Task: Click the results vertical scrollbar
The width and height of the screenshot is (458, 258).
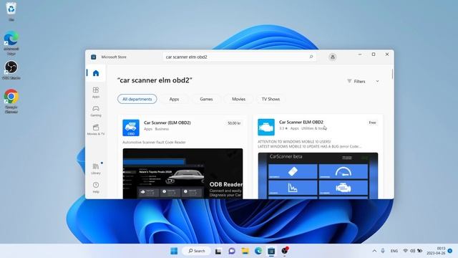Action: 392,74
